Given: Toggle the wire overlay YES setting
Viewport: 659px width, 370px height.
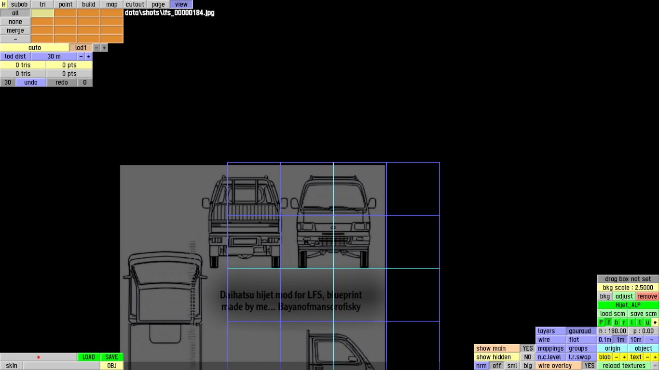Looking at the screenshot, I should [590, 366].
